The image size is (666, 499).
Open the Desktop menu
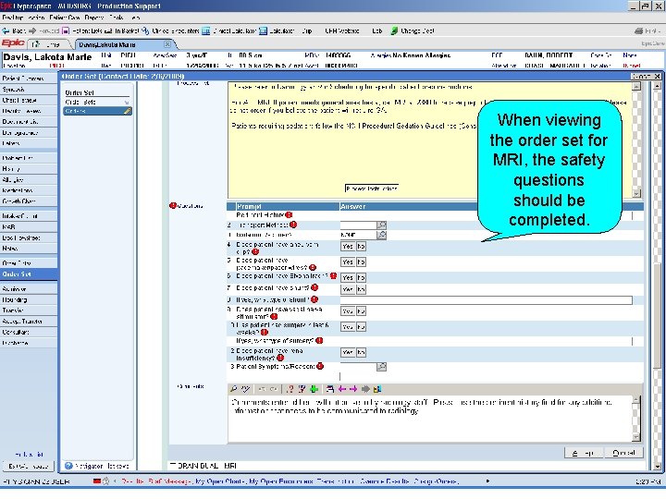(12, 18)
